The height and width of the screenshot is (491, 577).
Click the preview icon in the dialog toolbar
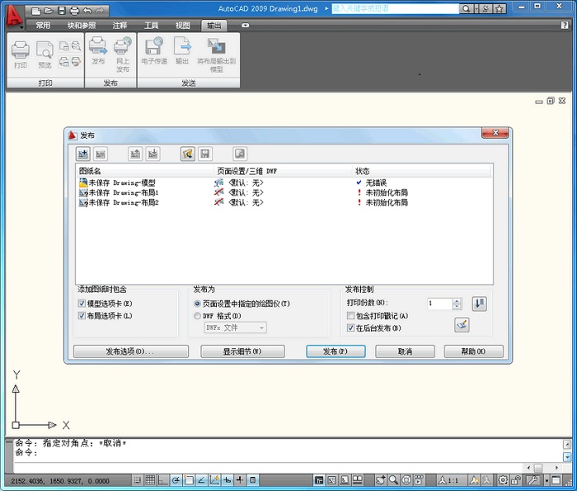pos(239,153)
